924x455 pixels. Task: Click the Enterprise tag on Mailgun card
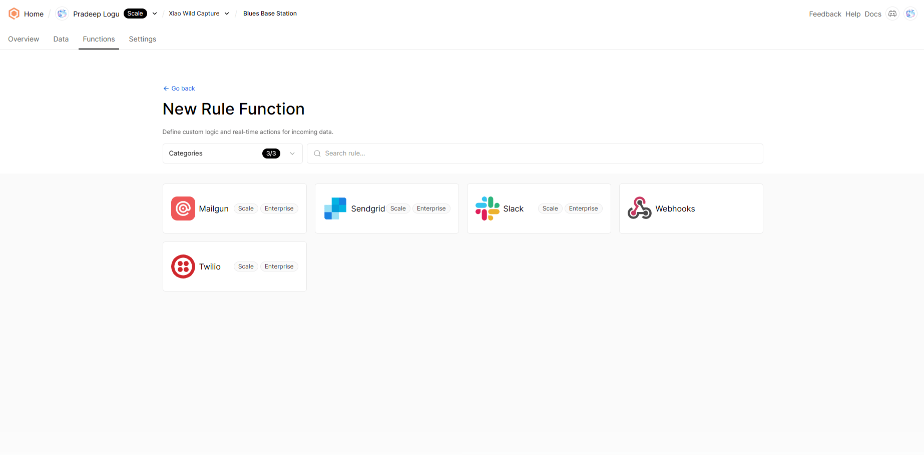tap(279, 208)
